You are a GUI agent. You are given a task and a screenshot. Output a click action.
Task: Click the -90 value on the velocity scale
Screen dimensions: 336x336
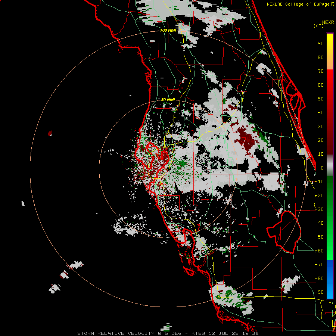[x=319, y=292]
